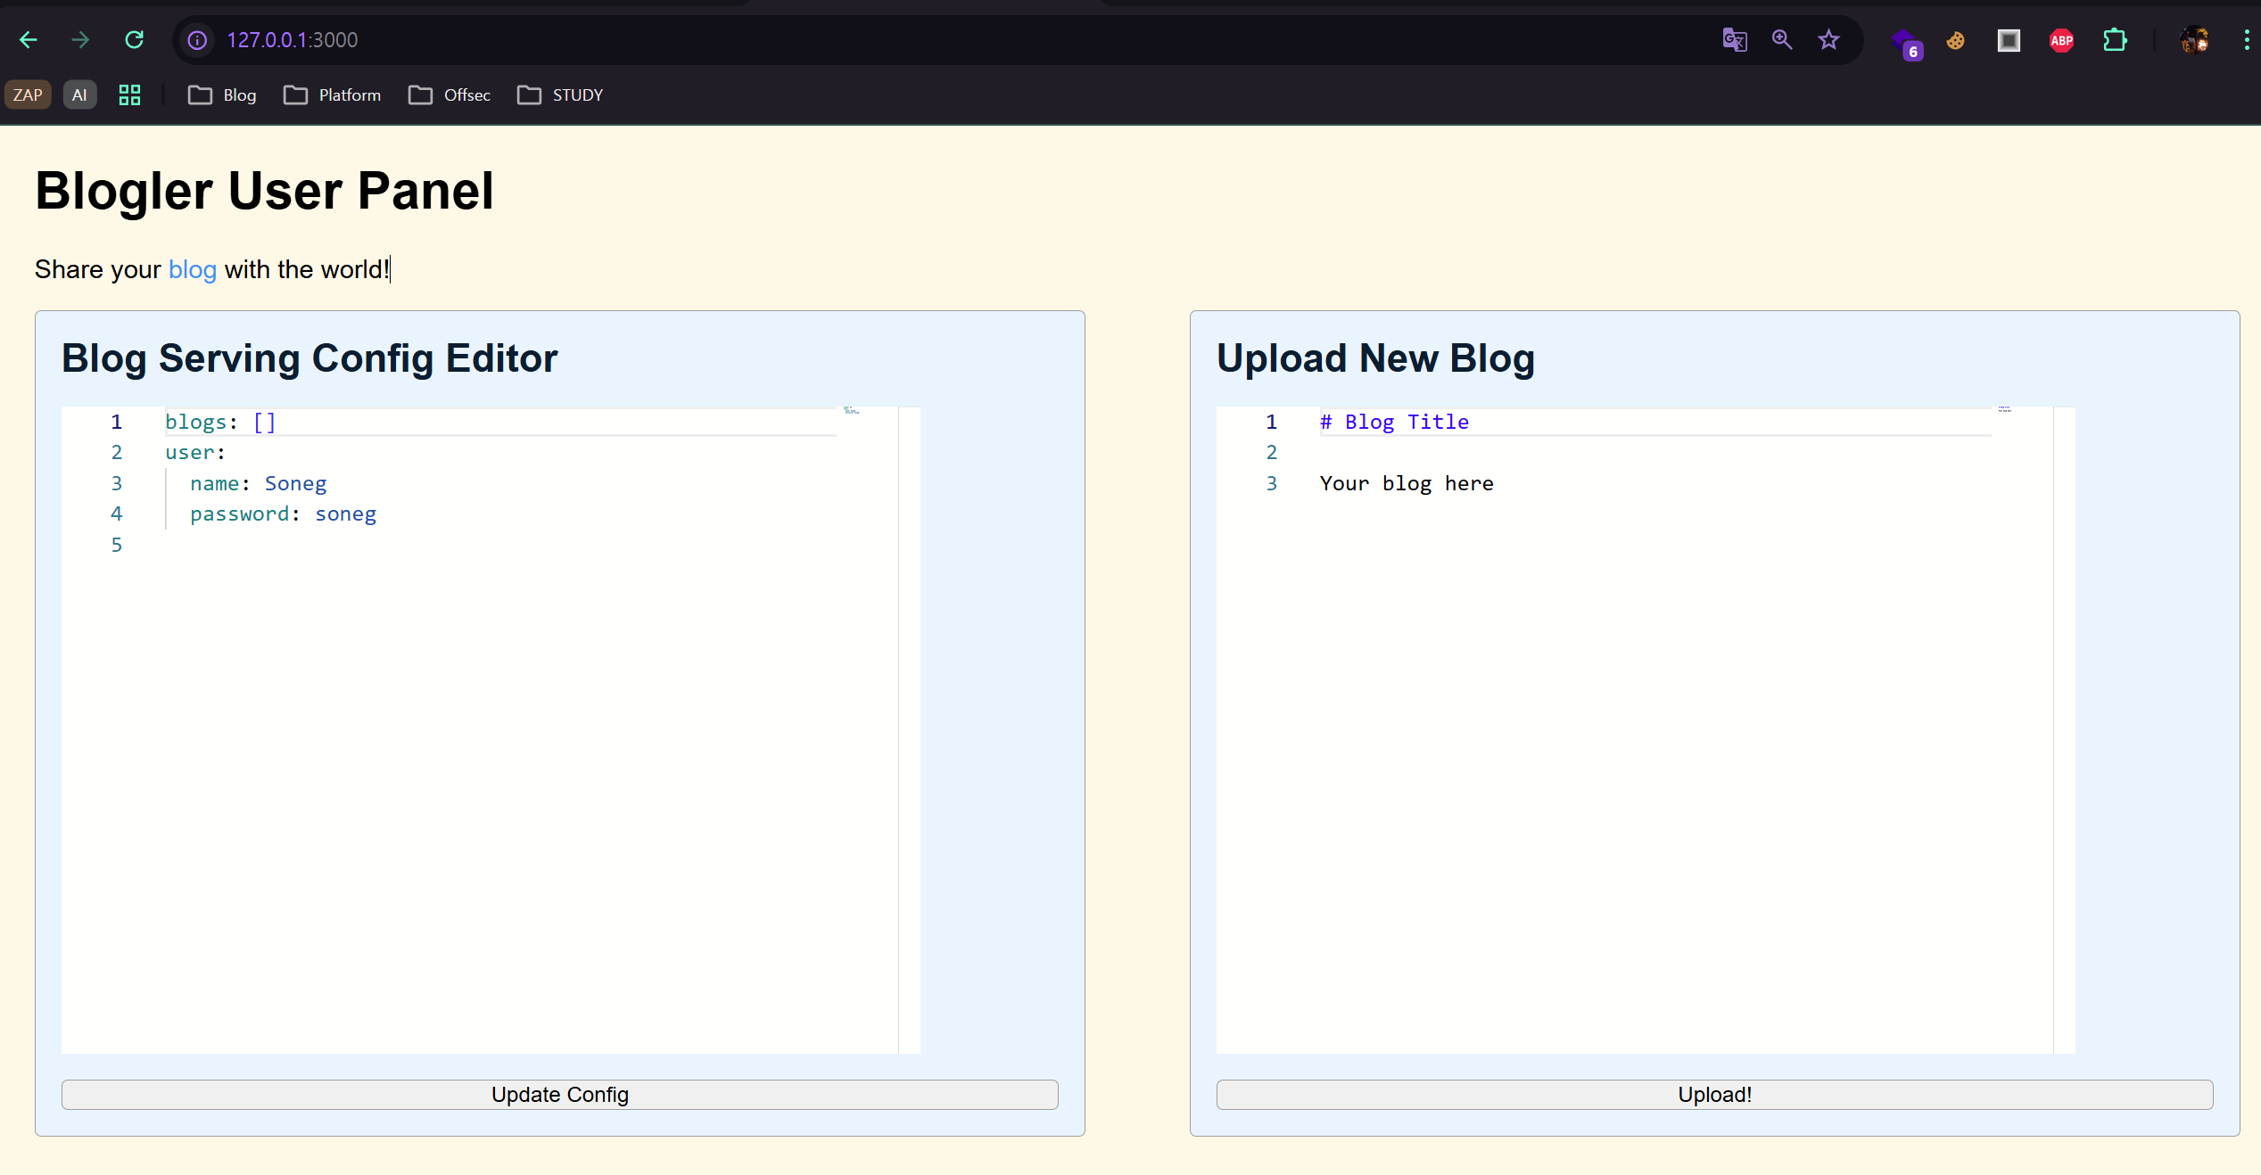
Task: Click the ZAP bookmark
Action: pos(28,95)
